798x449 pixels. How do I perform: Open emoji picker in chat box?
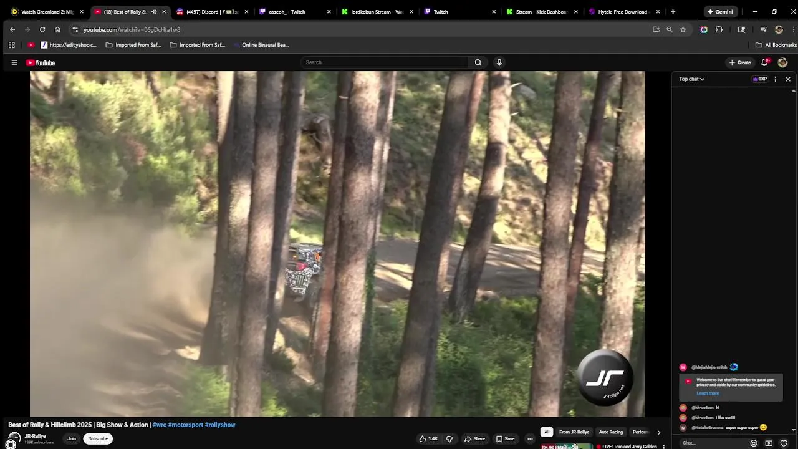point(754,443)
